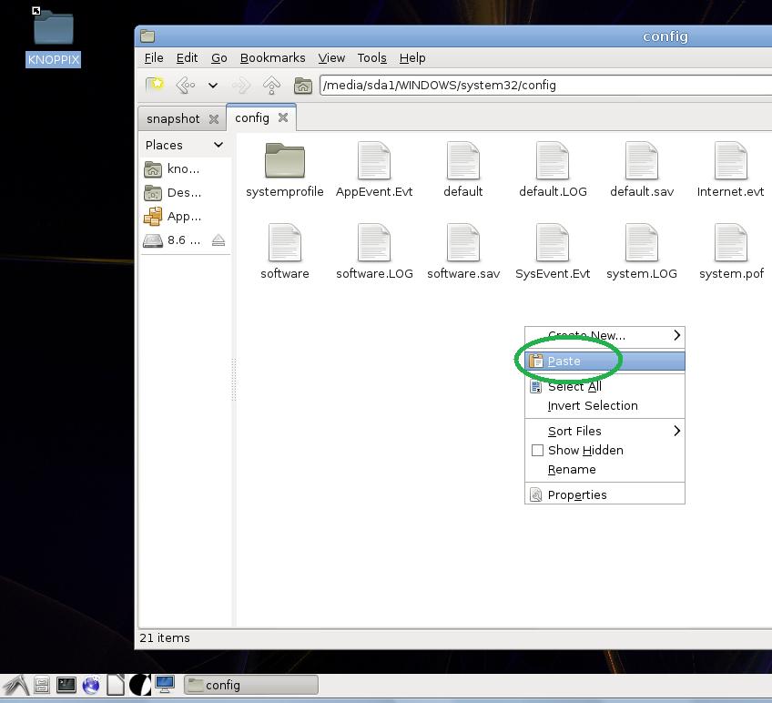Select the software.sav file icon

[x=463, y=242]
